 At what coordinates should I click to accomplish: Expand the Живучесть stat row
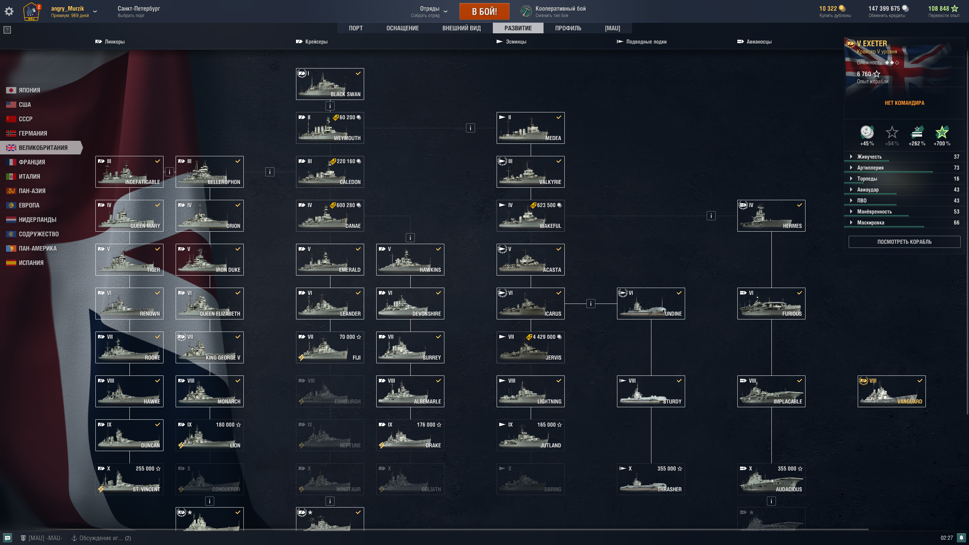905,157
